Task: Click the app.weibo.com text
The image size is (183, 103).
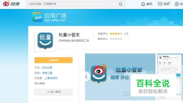Action: pos(55,20)
